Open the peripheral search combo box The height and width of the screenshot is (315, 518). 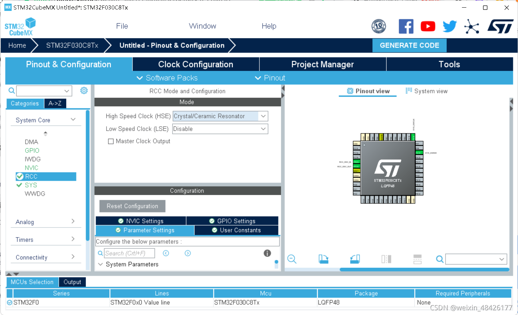tap(44, 91)
